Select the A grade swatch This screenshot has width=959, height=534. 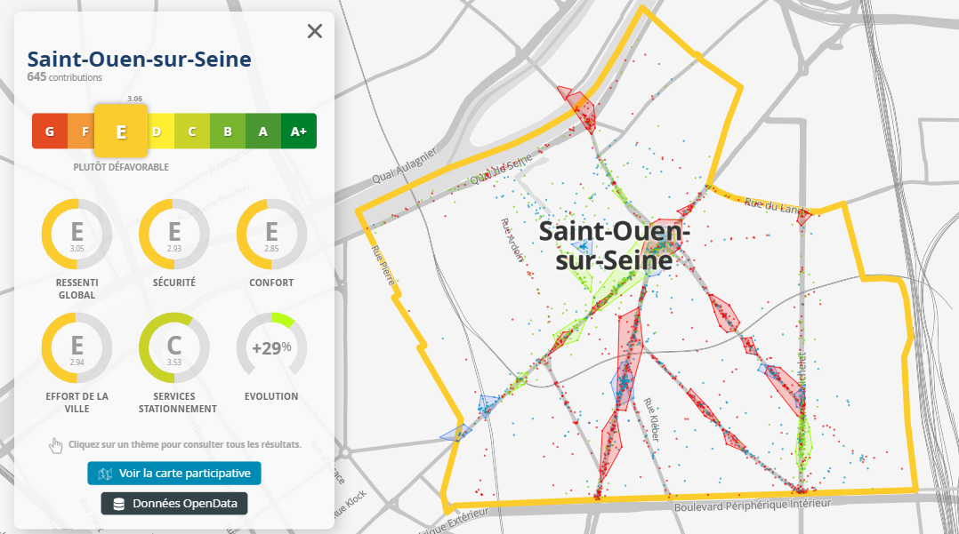coord(263,132)
